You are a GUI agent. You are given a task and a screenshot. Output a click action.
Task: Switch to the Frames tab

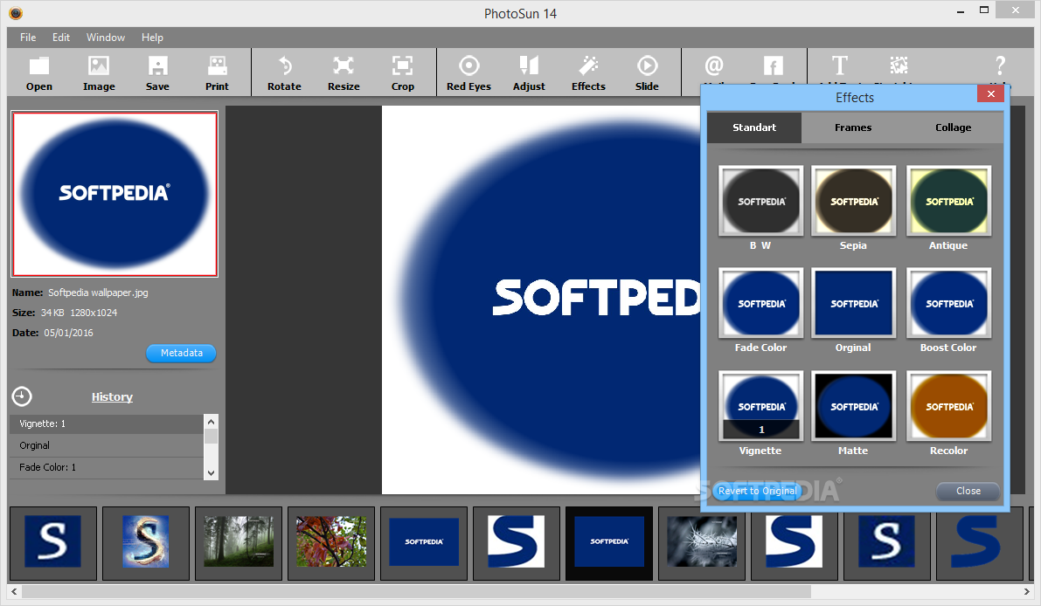[x=853, y=127]
